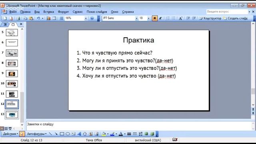
Task: Click the New presentation icon
Action: (5, 18)
